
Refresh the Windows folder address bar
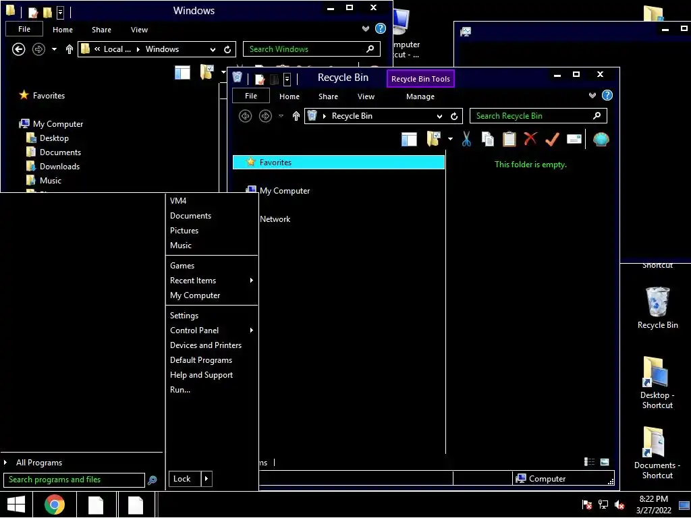tap(227, 49)
